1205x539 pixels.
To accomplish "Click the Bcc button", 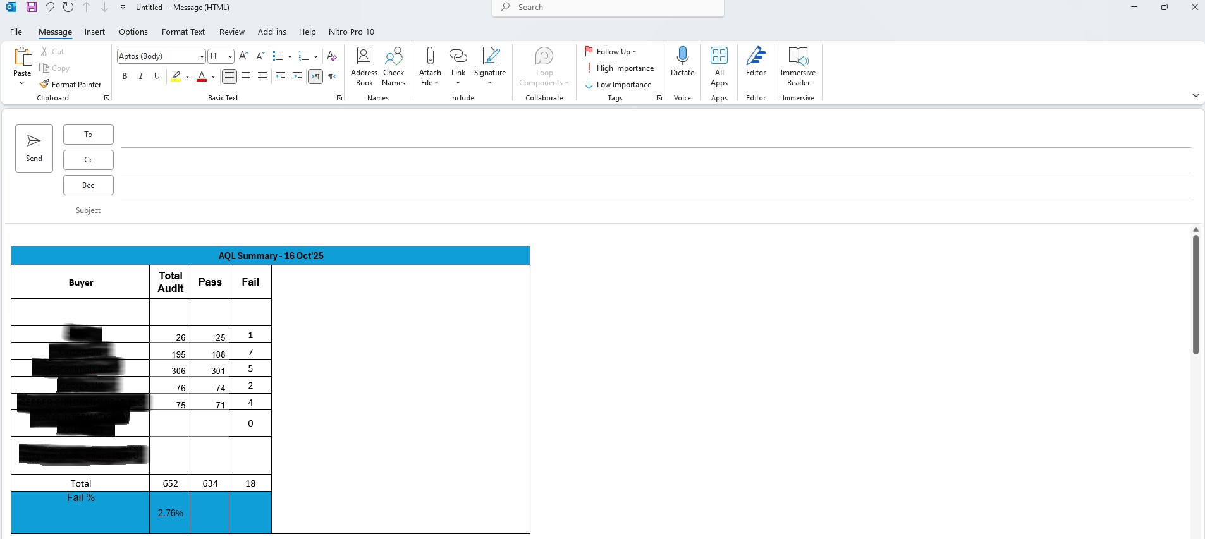I will point(89,185).
